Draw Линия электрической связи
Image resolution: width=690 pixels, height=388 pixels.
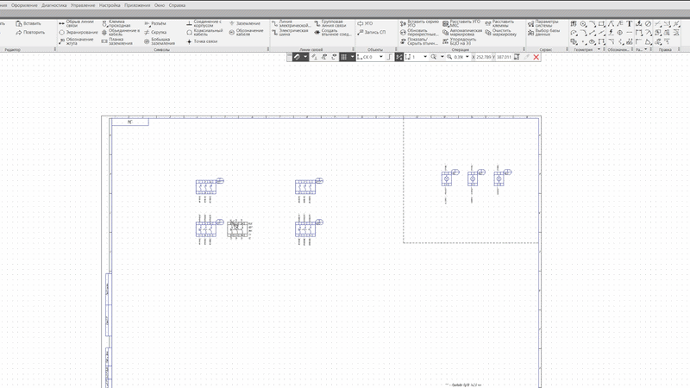tap(291, 23)
